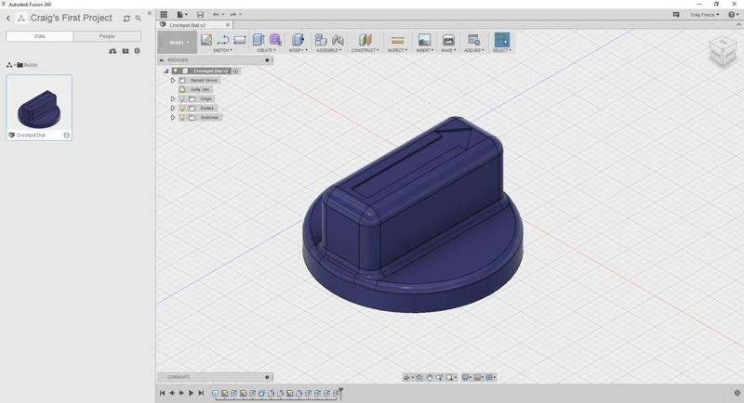The height and width of the screenshot is (403, 744).
Task: Toggle visibility bulb for Origin folder
Action: point(182,98)
